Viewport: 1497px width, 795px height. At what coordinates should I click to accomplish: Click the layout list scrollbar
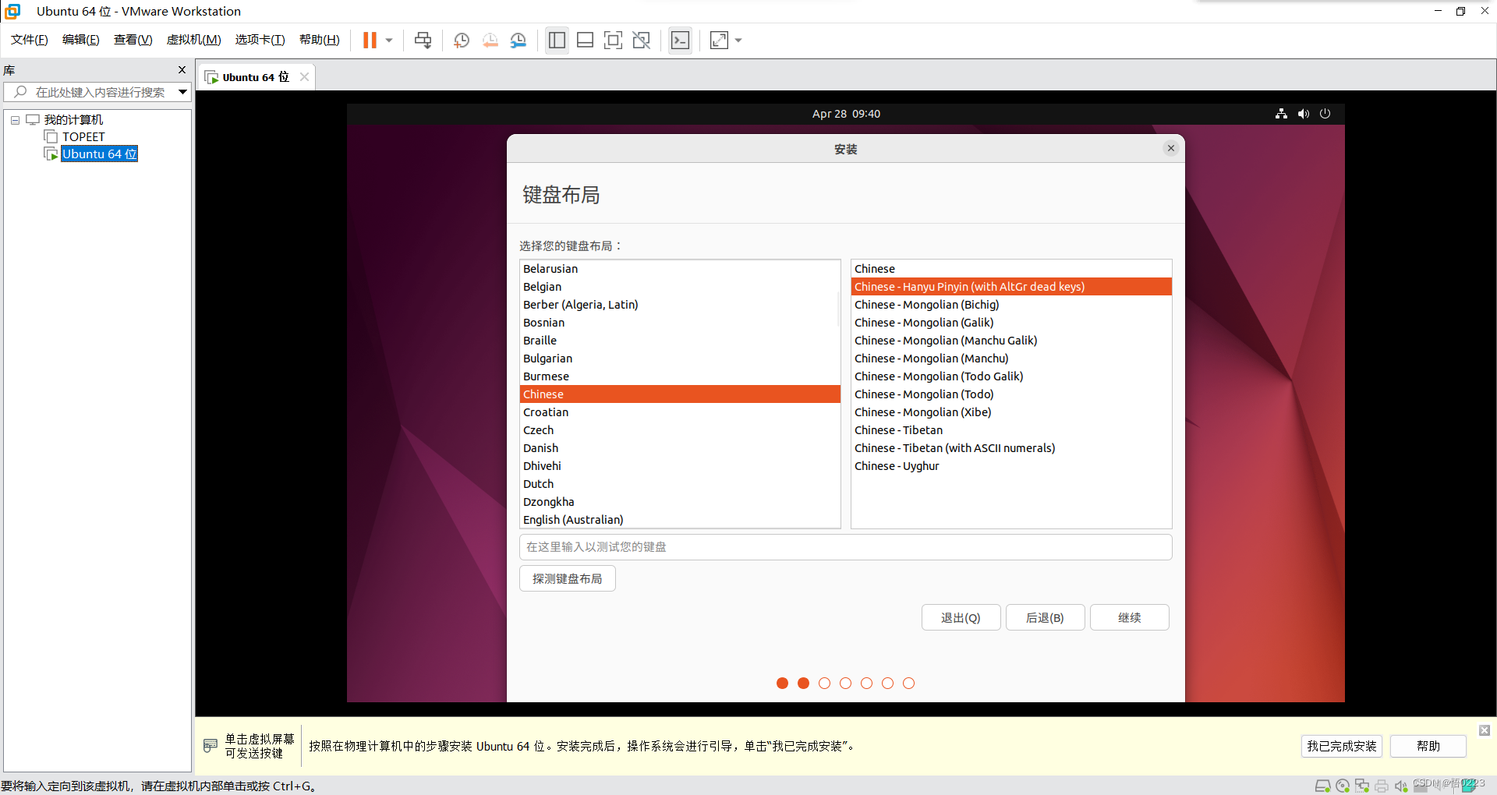838,309
